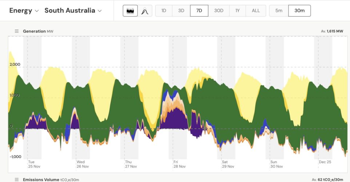Click the purple area on Friday 28 Nov

tap(175, 119)
